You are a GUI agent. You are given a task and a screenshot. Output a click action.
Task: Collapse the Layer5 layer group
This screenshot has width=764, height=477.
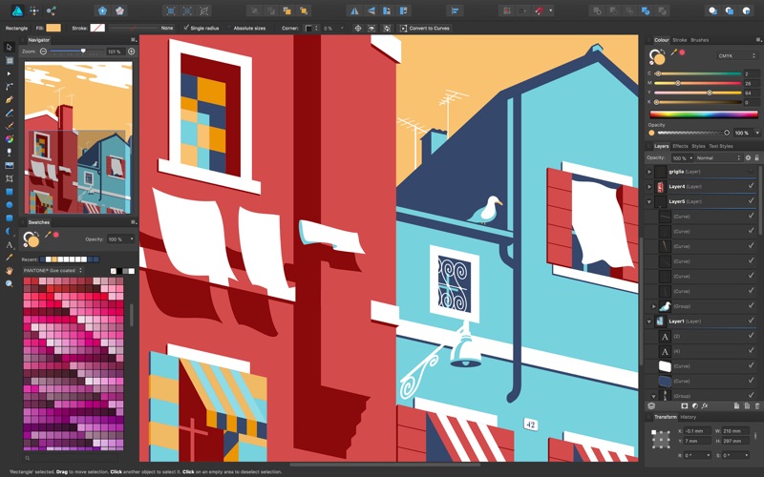click(649, 201)
